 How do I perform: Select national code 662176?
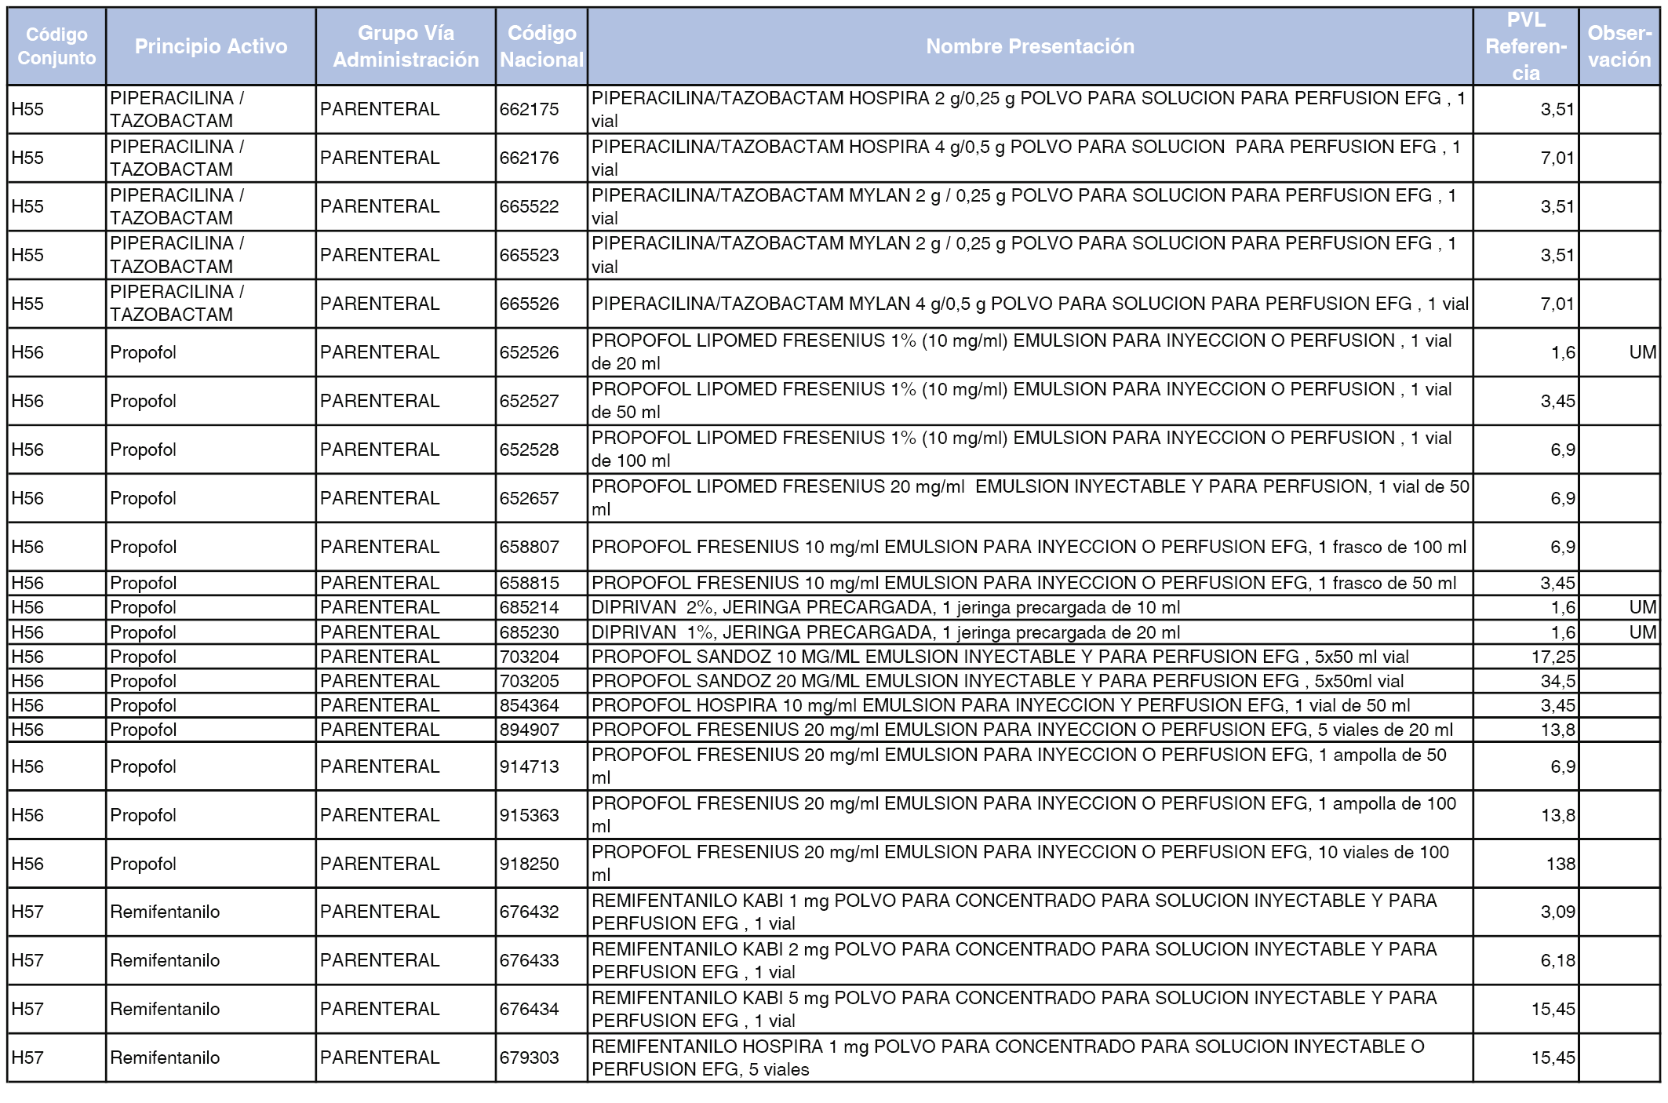coord(530,158)
